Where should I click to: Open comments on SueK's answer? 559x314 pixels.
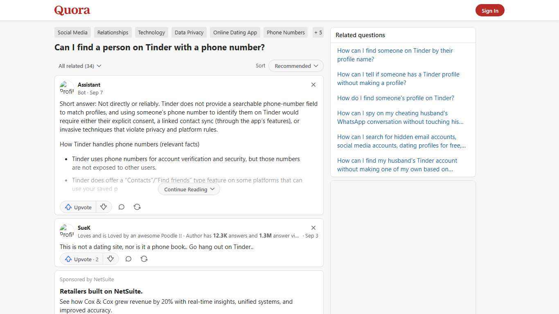[128, 259]
